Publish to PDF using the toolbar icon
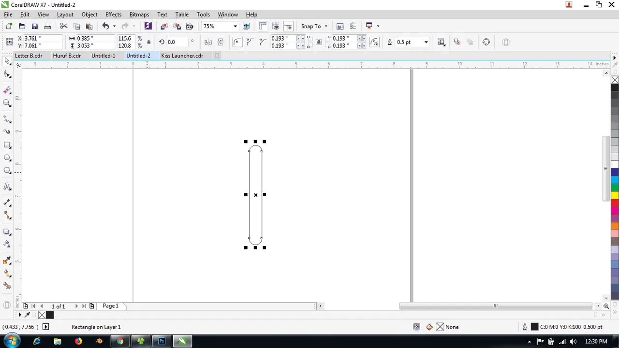This screenshot has height=348, width=619. (190, 26)
